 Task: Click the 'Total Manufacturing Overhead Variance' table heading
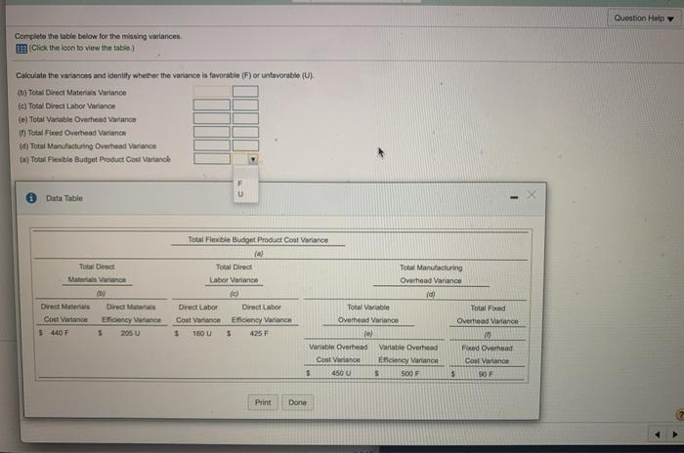(x=431, y=274)
